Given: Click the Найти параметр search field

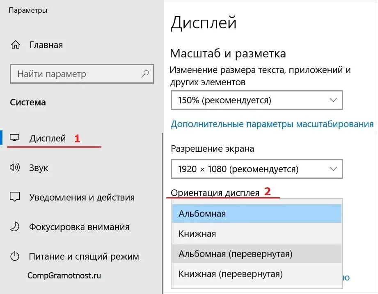Looking at the screenshot, I should tap(82, 74).
